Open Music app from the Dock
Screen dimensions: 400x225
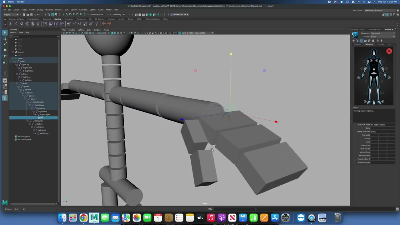(x=211, y=218)
